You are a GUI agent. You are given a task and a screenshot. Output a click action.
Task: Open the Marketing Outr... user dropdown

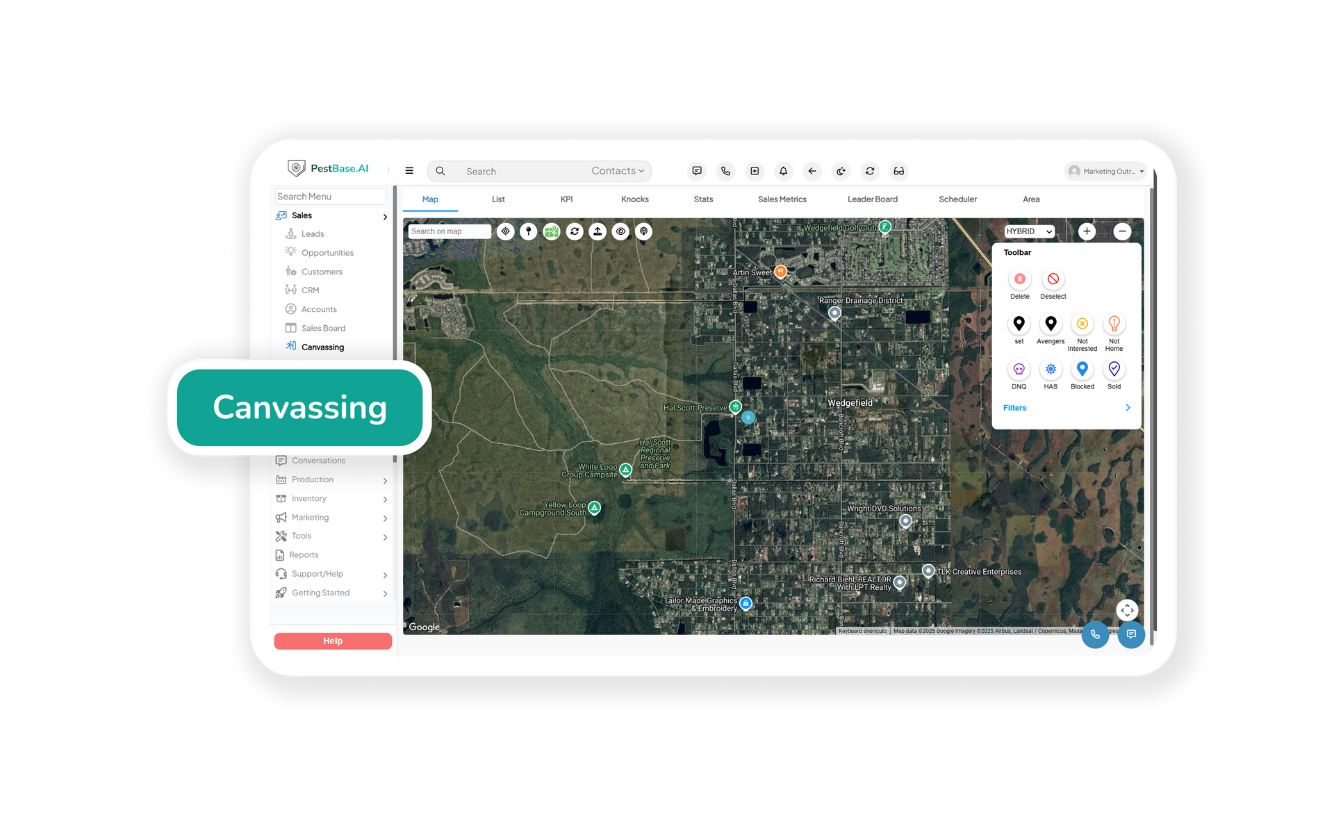click(1105, 171)
